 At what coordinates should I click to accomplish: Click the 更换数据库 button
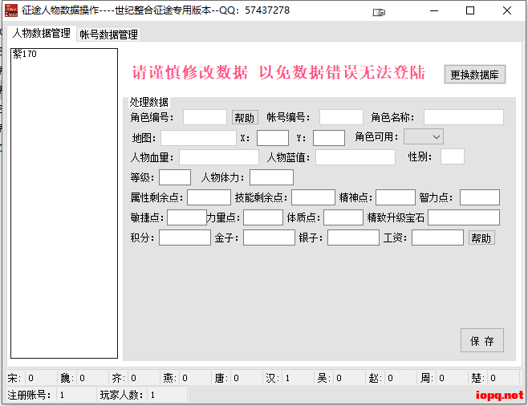tap(475, 75)
